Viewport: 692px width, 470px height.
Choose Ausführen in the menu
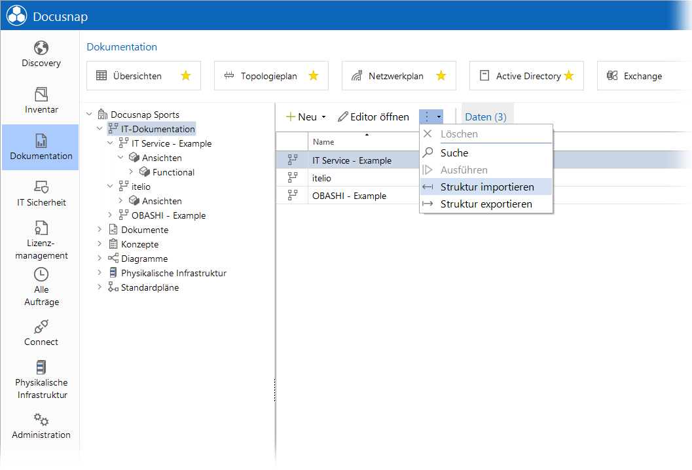coord(486,170)
